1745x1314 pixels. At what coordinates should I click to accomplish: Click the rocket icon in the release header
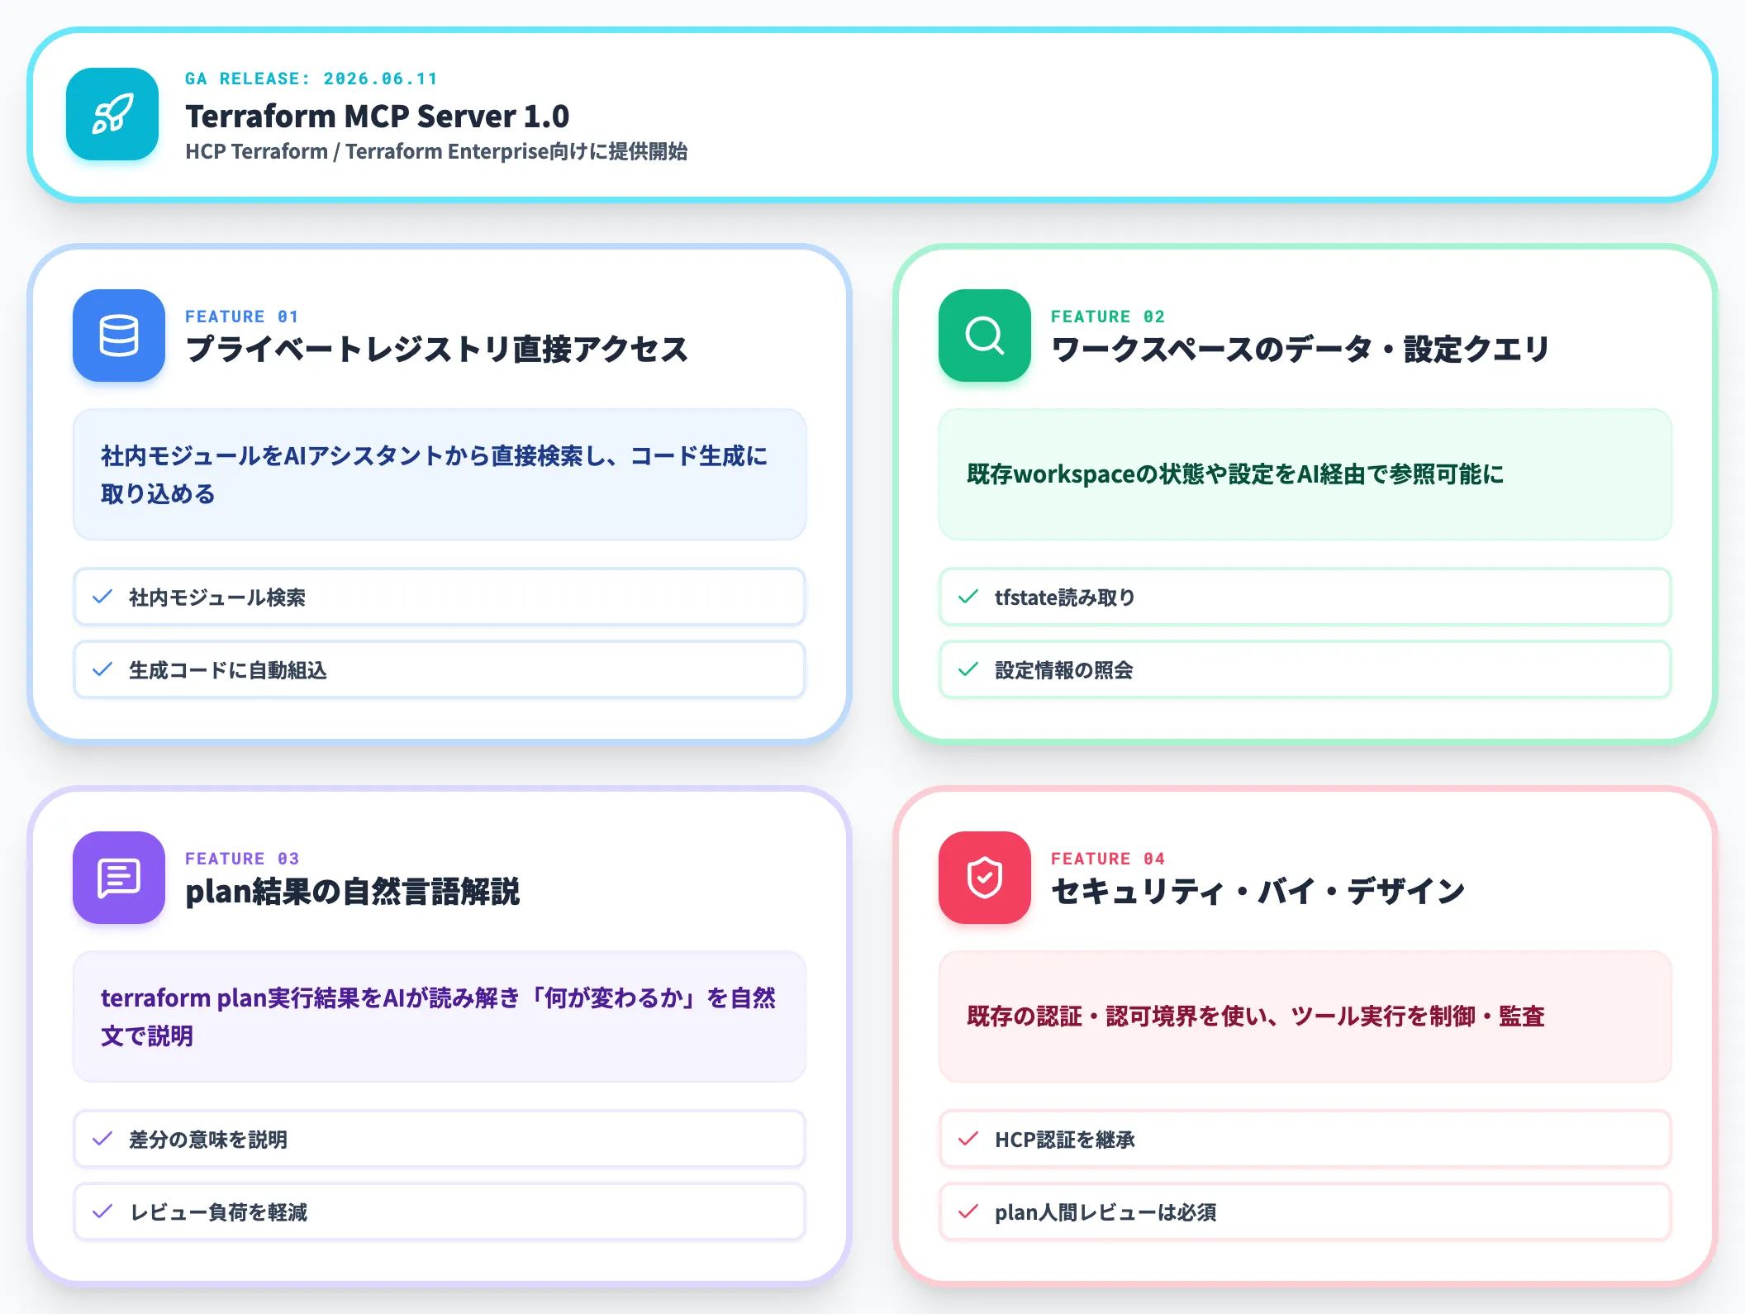click(112, 114)
